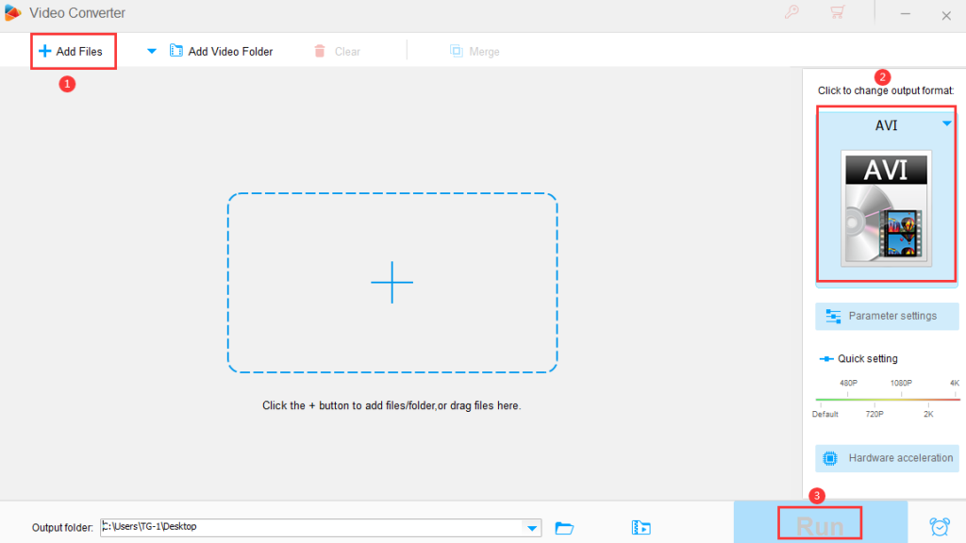
Task: Click Add Video Folder
Action: tap(221, 52)
